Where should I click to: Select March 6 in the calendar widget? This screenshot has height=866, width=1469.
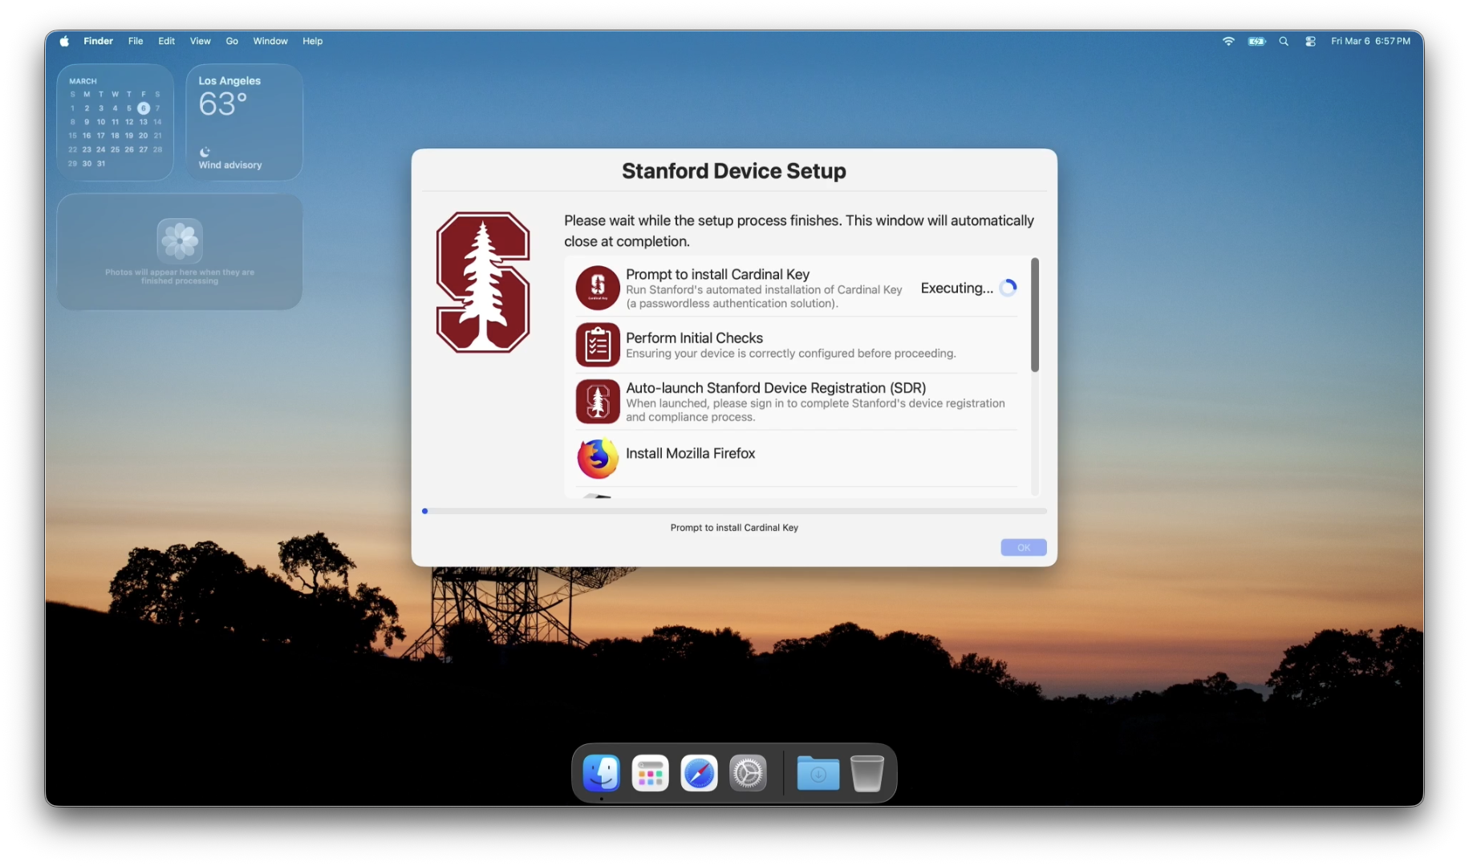pyautogui.click(x=143, y=108)
